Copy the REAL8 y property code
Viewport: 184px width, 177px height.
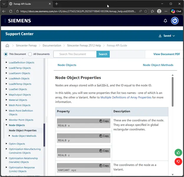(104, 136)
